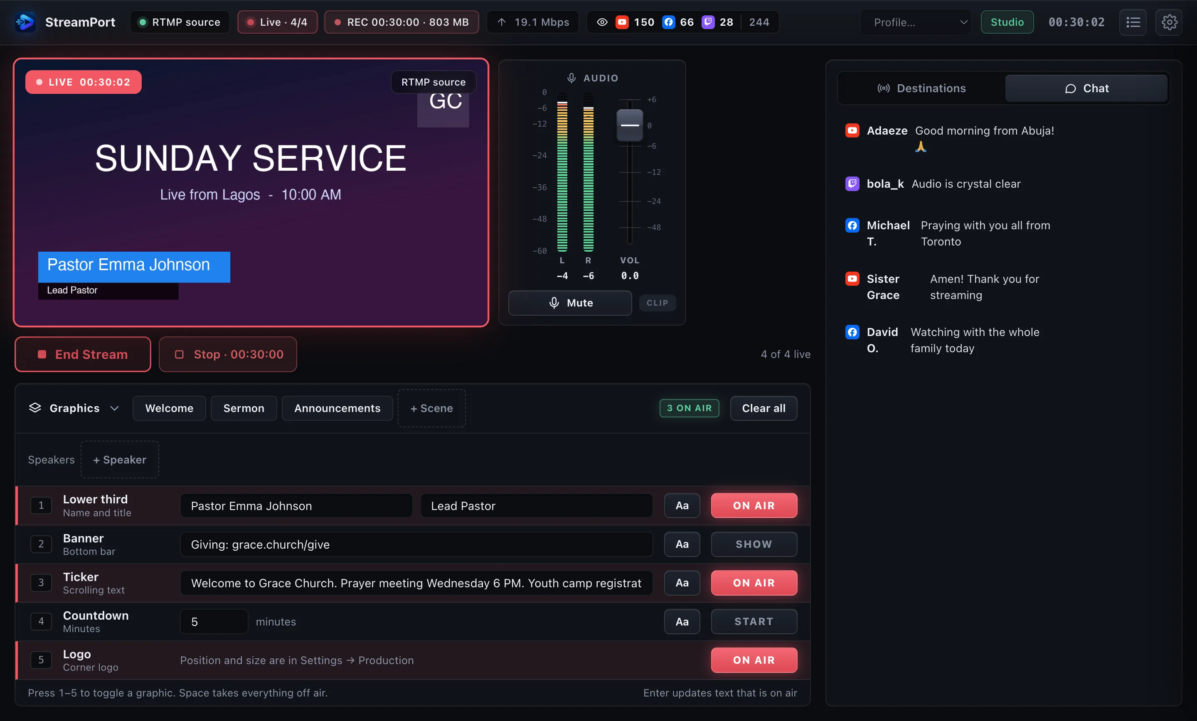Expand the Graphics menu chevron

coord(115,408)
